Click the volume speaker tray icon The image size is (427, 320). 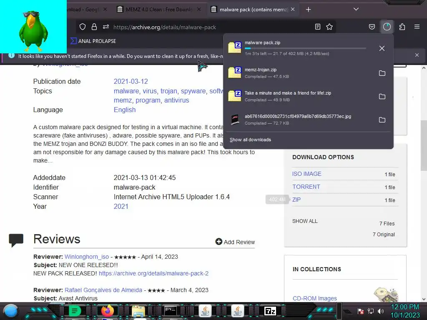380,311
